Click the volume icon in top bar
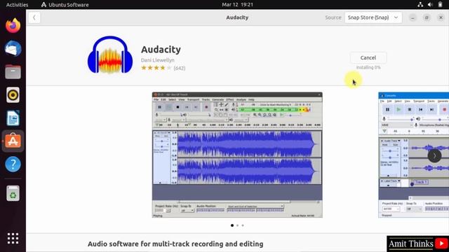Screen dimensions: 449x252 click(x=430, y=5)
